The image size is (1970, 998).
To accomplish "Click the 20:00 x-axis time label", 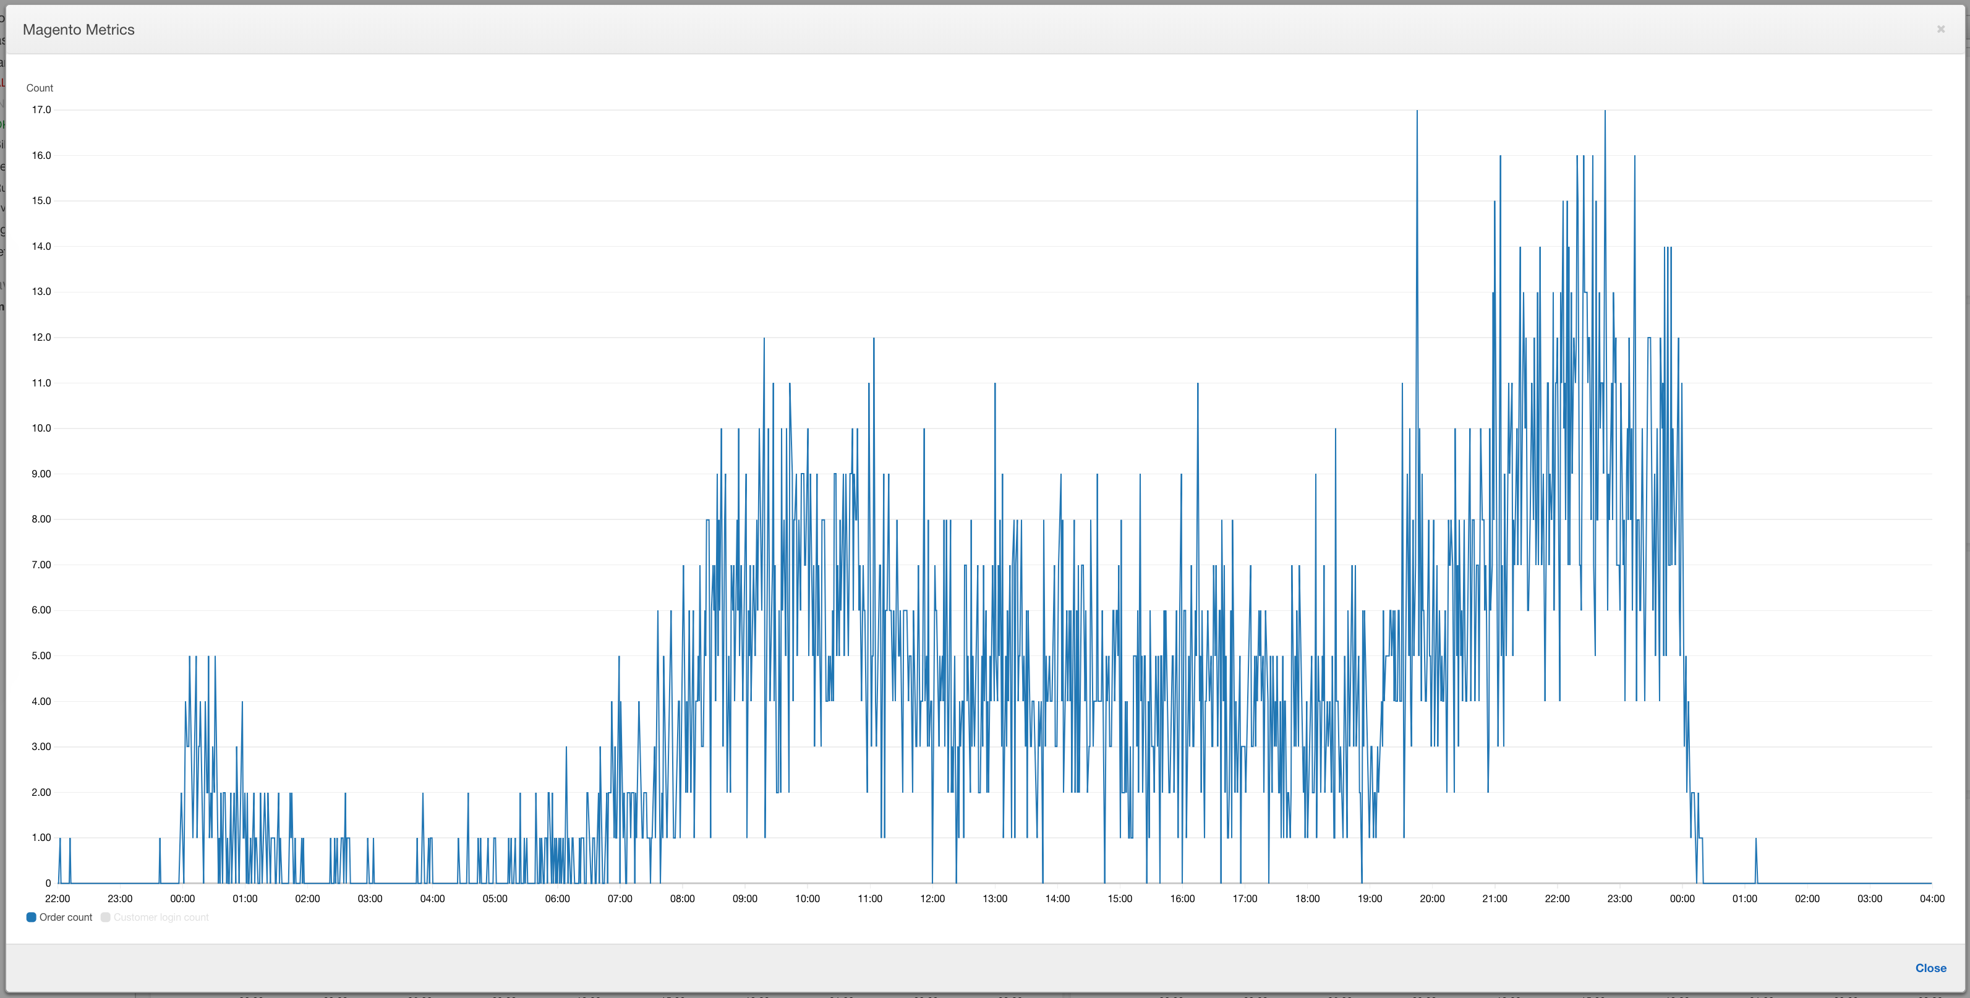I will coord(1433,898).
